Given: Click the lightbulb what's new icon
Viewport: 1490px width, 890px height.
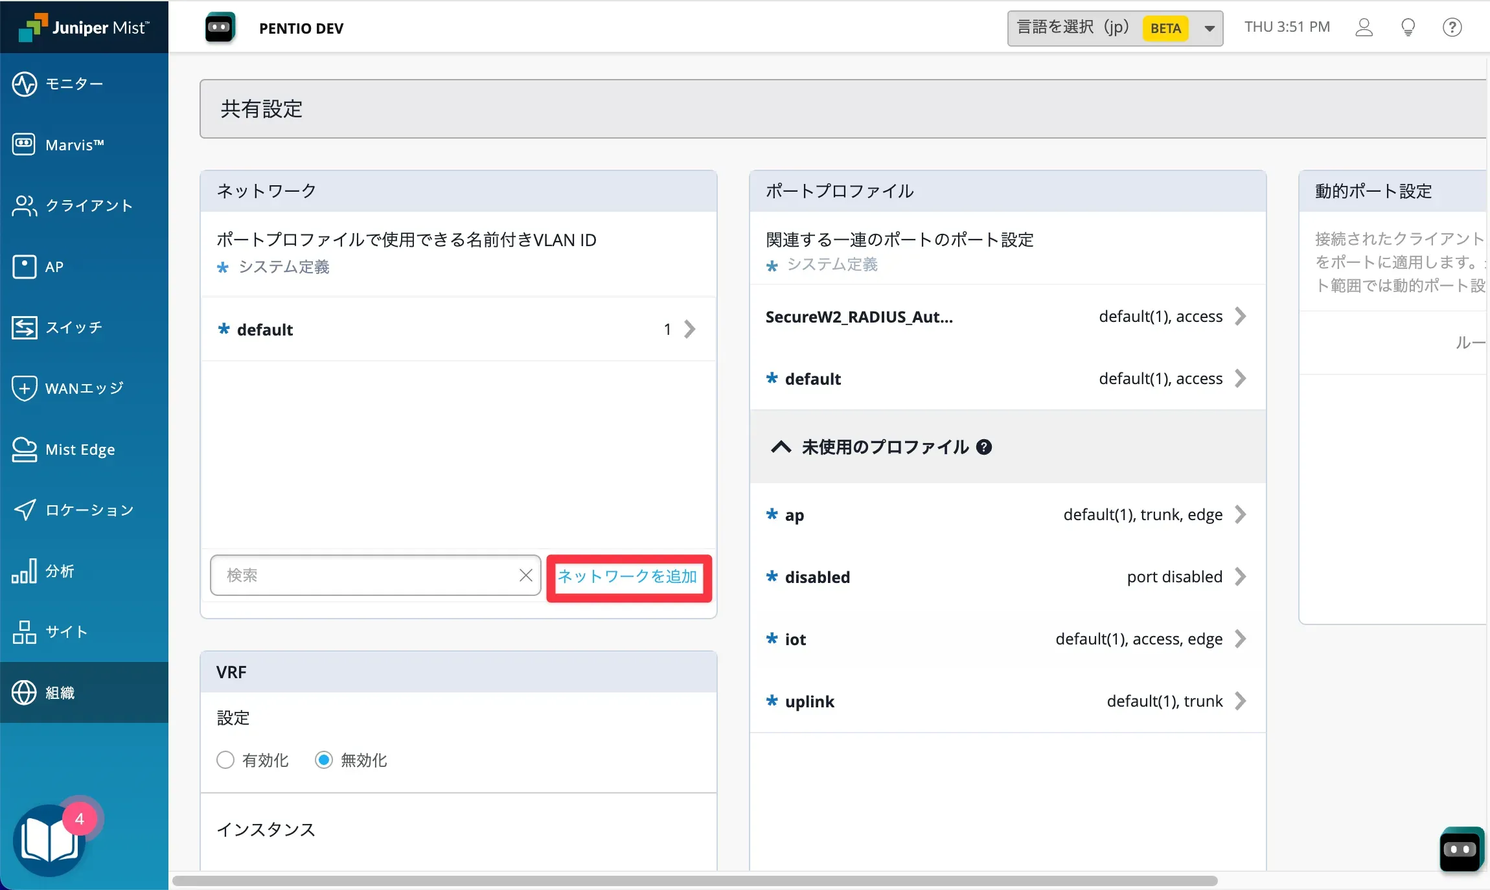Looking at the screenshot, I should [1408, 27].
